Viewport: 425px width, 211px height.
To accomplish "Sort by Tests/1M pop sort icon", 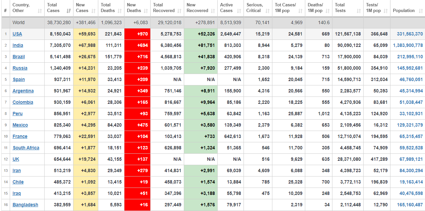I will point(386,11).
